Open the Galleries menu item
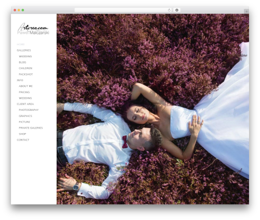This screenshot has width=260, height=220. [24, 50]
